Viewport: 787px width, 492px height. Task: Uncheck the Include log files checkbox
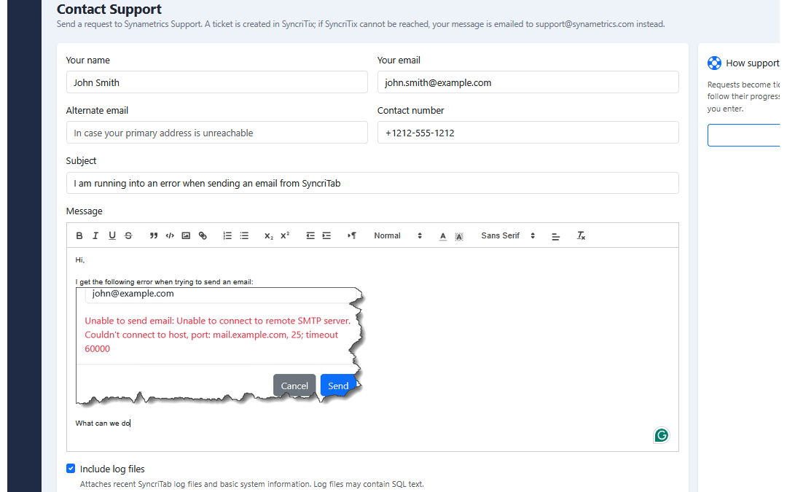(x=71, y=469)
